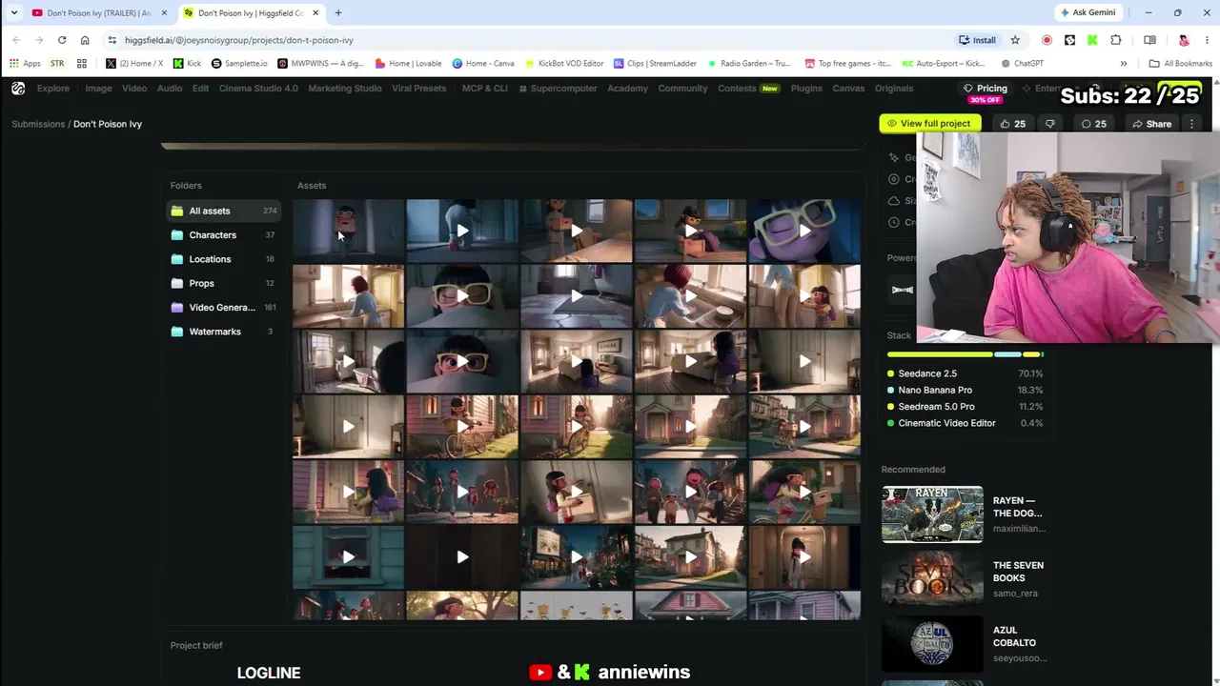
Task: Open the comments with 25 count
Action: point(1093,124)
